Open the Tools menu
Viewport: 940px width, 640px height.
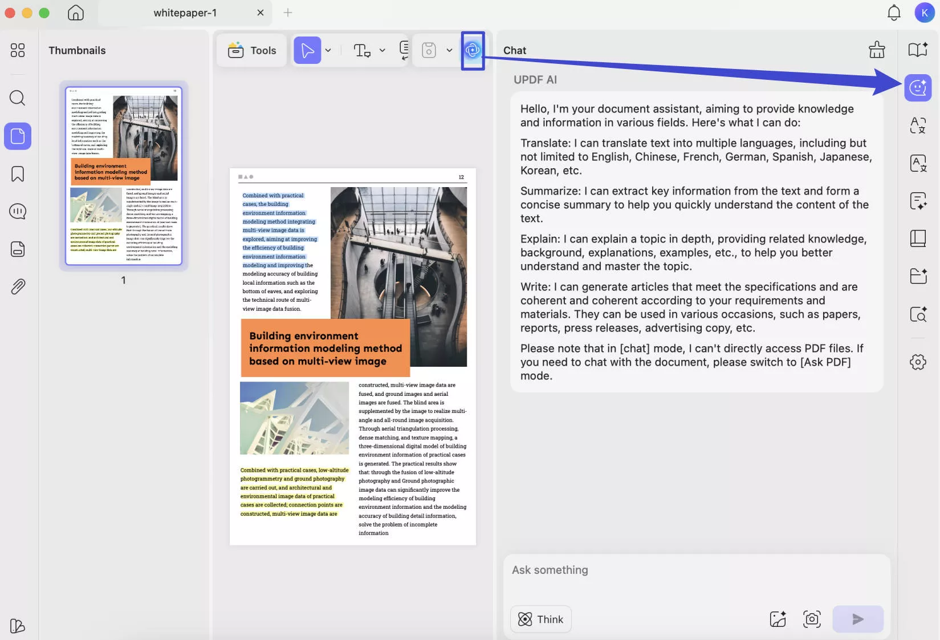[x=251, y=50]
